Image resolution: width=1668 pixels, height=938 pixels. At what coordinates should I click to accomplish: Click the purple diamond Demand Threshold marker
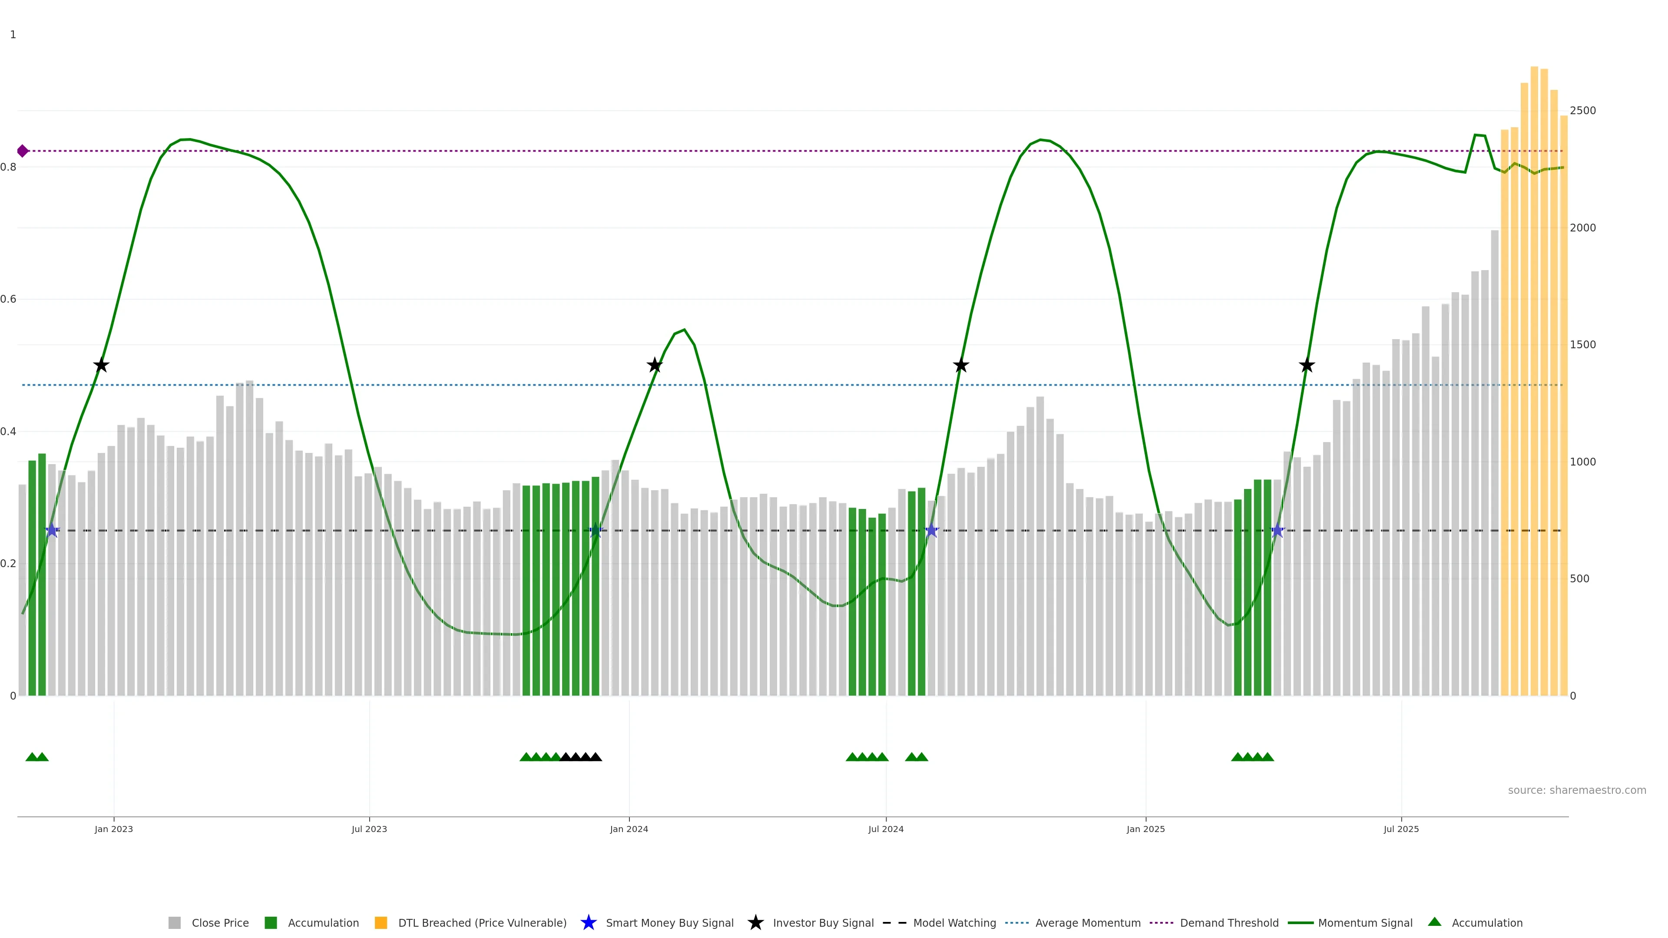click(23, 151)
